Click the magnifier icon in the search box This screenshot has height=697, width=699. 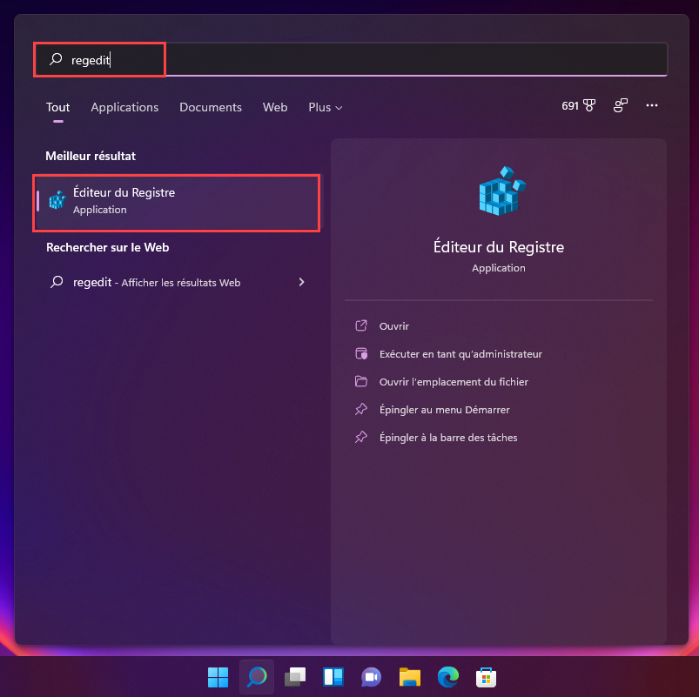(x=56, y=59)
